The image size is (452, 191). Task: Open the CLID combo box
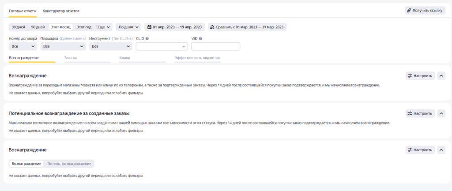pyautogui.click(x=162, y=46)
